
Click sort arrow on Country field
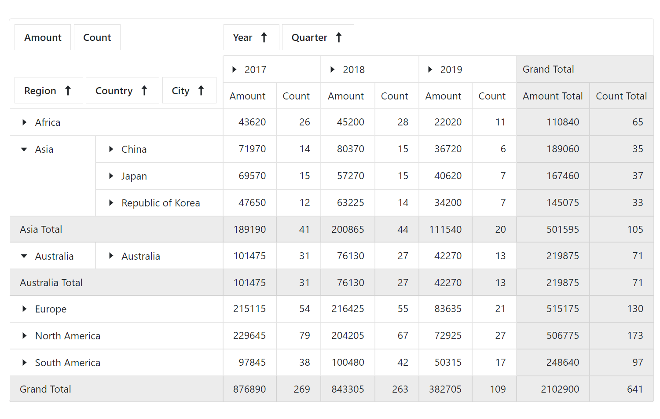coord(144,91)
